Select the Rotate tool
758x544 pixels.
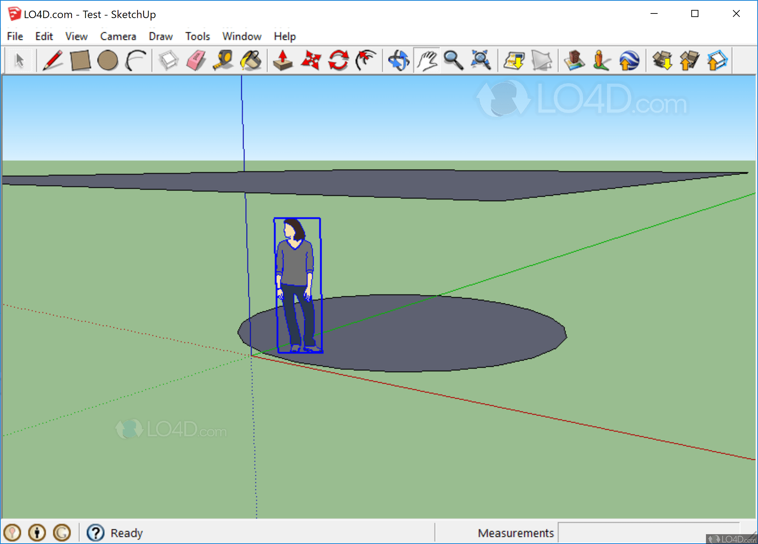(x=338, y=61)
